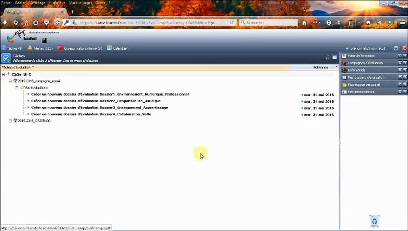Open the Calendrier link
The image size is (408, 231).
pyautogui.click(x=117, y=48)
